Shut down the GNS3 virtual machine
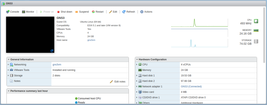The width and height of the screenshot is (267, 105). (x=64, y=12)
